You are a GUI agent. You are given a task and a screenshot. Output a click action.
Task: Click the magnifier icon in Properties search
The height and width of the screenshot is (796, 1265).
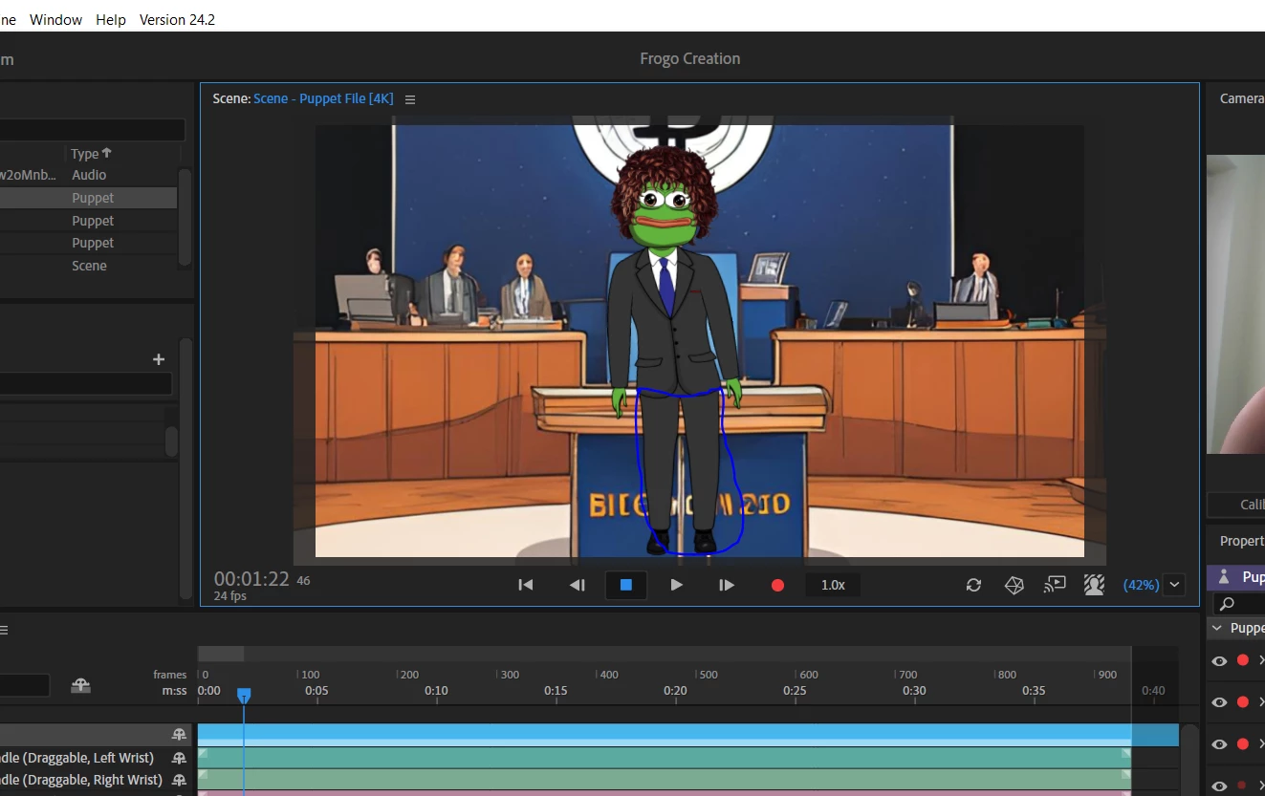point(1228,604)
